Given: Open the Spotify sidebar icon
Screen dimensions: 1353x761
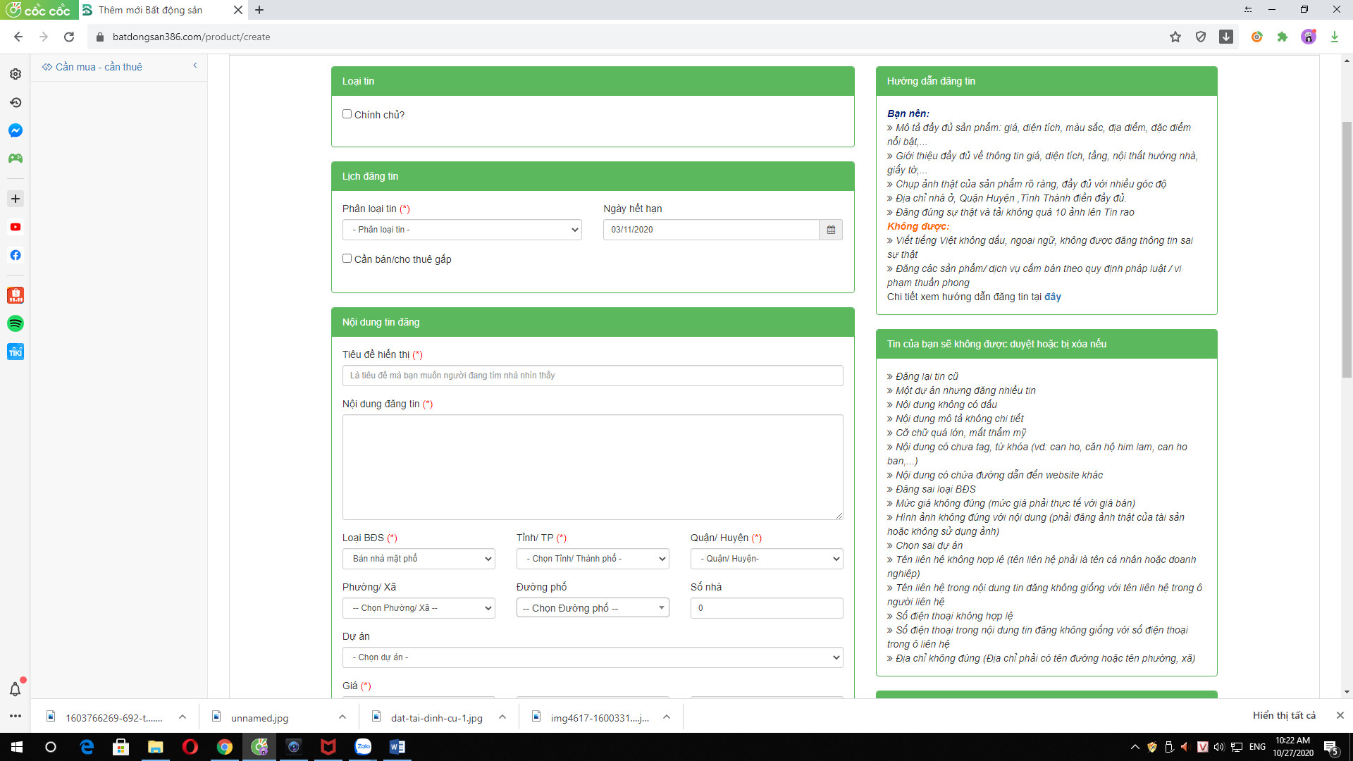Looking at the screenshot, I should tap(16, 323).
